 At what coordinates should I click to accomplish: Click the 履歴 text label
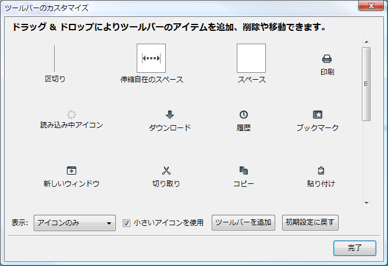coord(244,127)
